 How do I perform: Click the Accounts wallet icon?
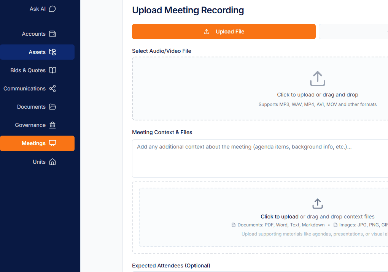click(x=52, y=34)
